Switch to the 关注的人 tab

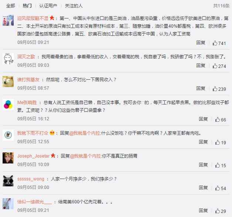point(74,6)
